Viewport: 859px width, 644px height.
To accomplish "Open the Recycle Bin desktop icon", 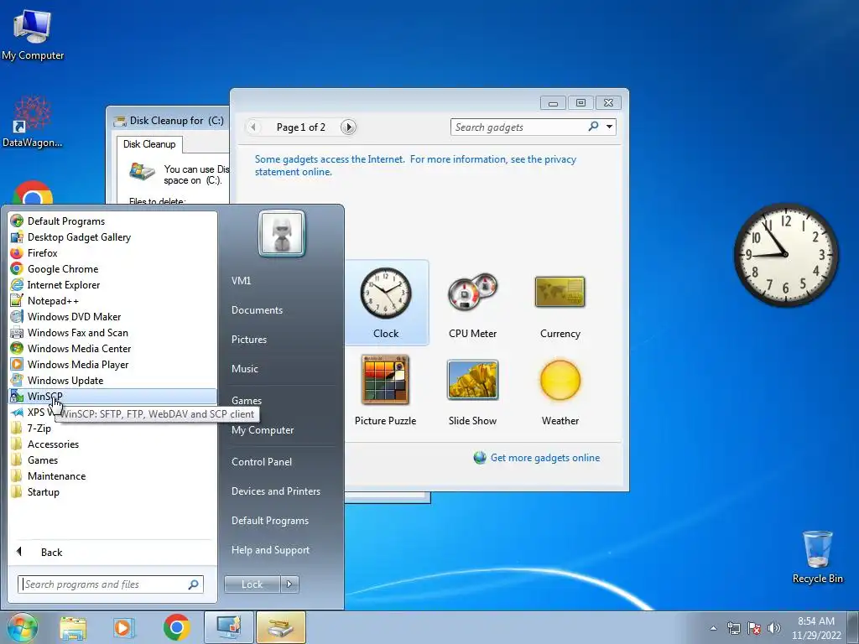I will tap(817, 557).
